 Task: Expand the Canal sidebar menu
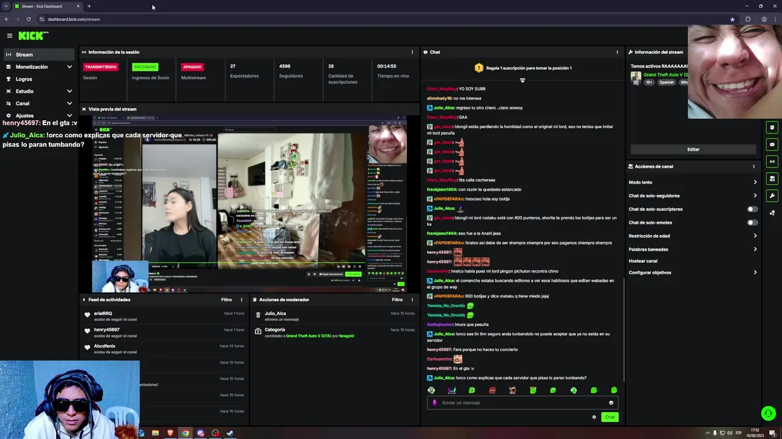[x=38, y=103]
